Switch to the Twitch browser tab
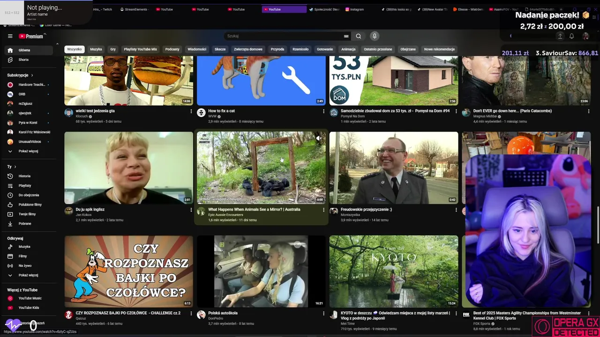This screenshot has height=337, width=600. coord(102,9)
